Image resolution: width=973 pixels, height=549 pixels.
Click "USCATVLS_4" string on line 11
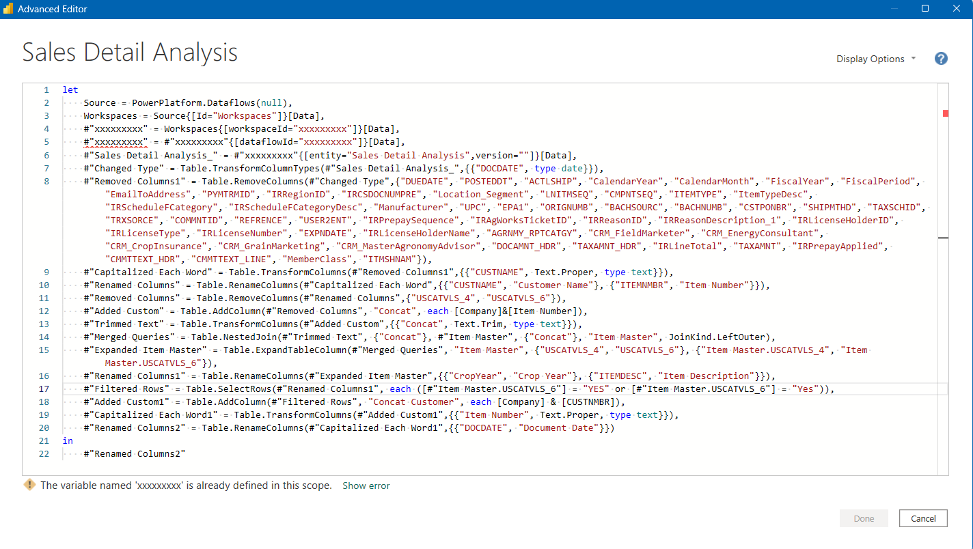point(442,298)
